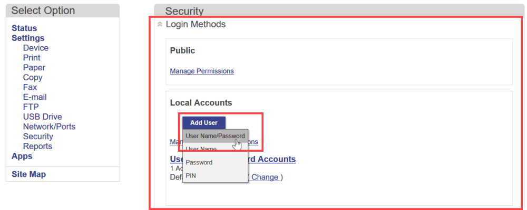
Task: Open E-mail settings link
Action: pyautogui.click(x=35, y=97)
